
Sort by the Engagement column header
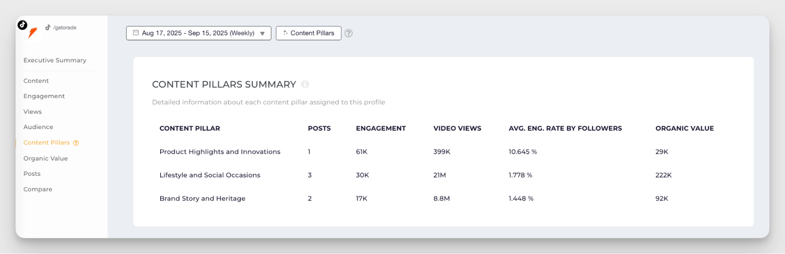[x=381, y=128]
